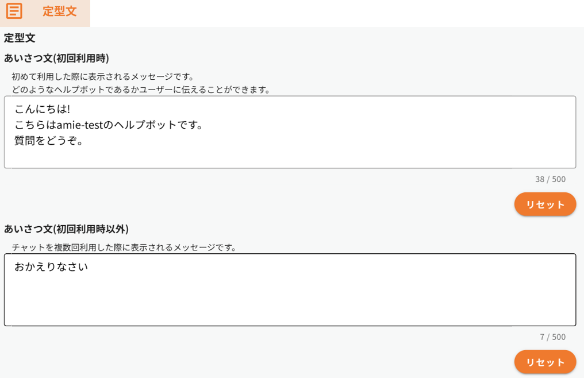Click the あいさつ文(初回利用時以外) label
This screenshot has height=383, width=584.
[66, 229]
